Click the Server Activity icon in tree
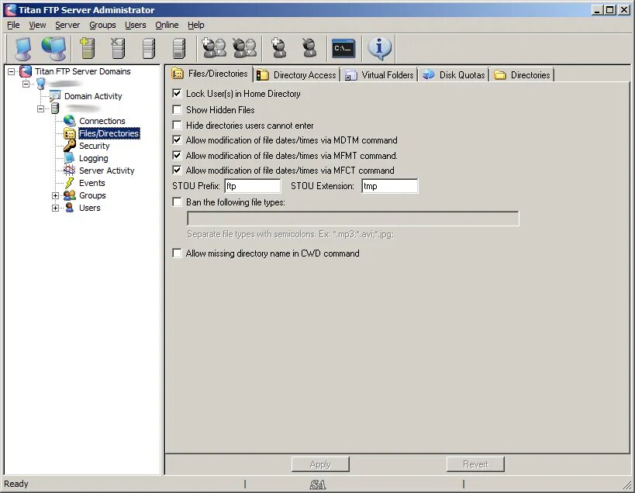 70,171
